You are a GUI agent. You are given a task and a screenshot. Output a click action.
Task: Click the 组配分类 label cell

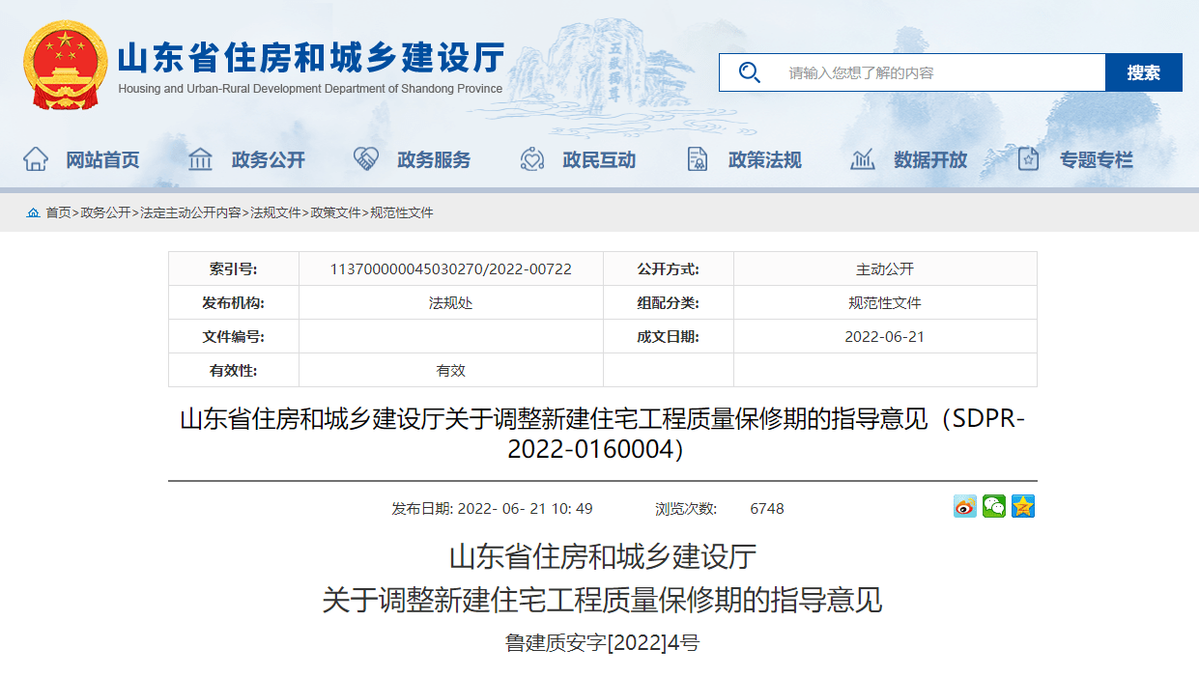point(669,303)
